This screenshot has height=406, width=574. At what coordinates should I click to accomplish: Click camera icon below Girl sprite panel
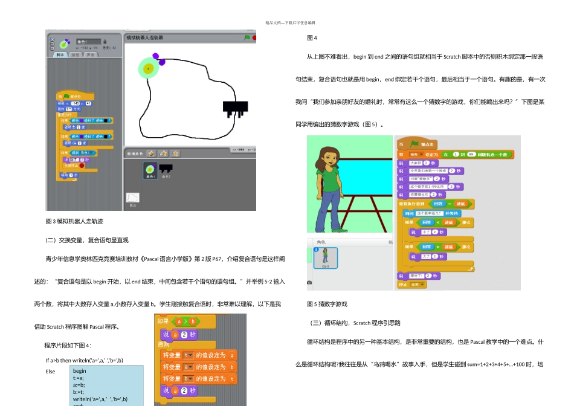tap(310, 282)
